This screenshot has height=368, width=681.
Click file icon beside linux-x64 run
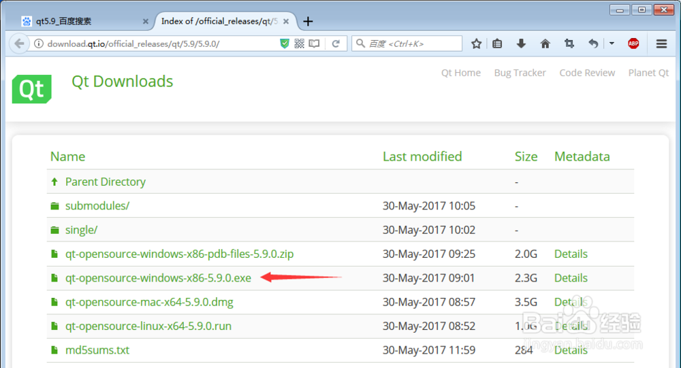click(x=54, y=326)
